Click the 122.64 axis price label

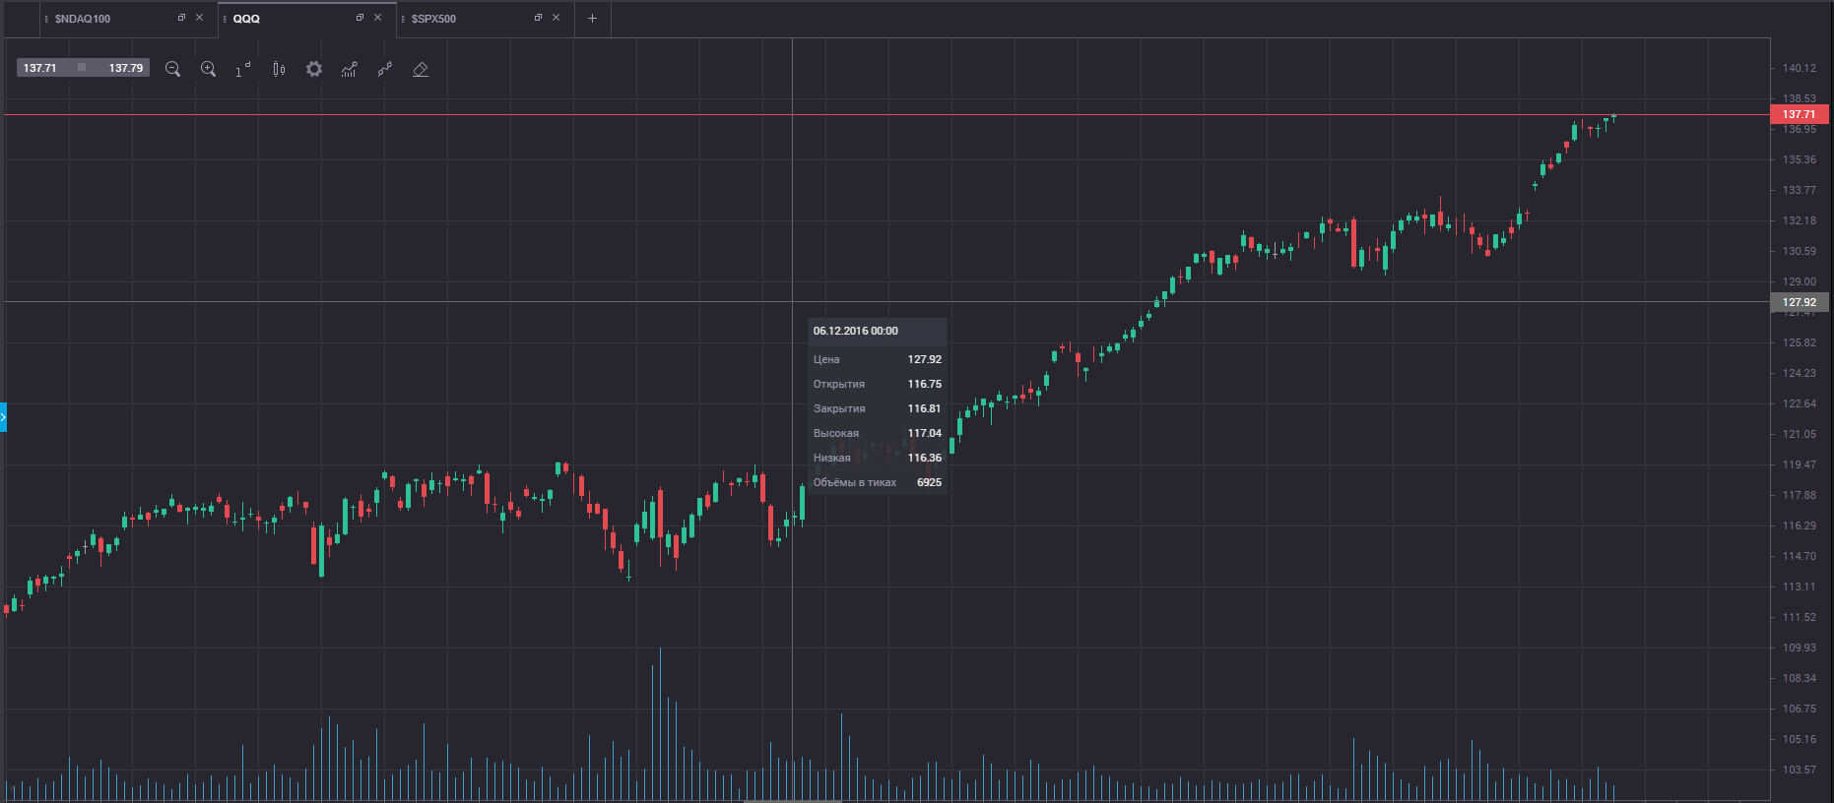point(1800,403)
